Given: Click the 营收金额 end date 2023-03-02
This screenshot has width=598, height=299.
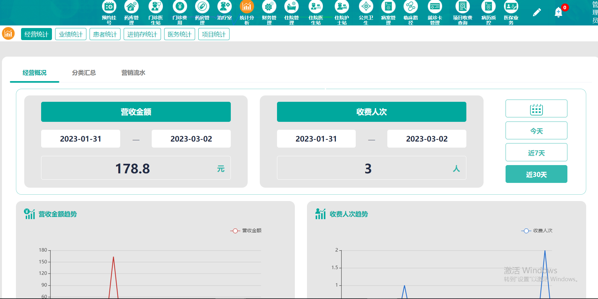Looking at the screenshot, I should click(191, 139).
